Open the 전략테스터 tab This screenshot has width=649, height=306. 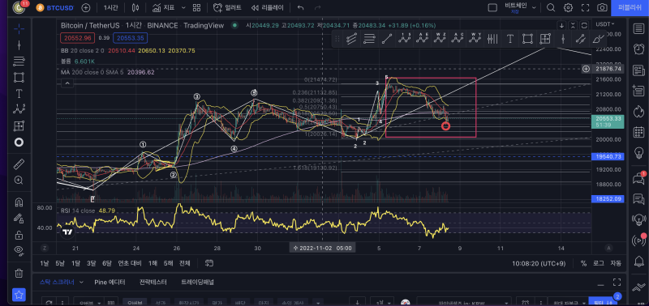tap(153, 283)
